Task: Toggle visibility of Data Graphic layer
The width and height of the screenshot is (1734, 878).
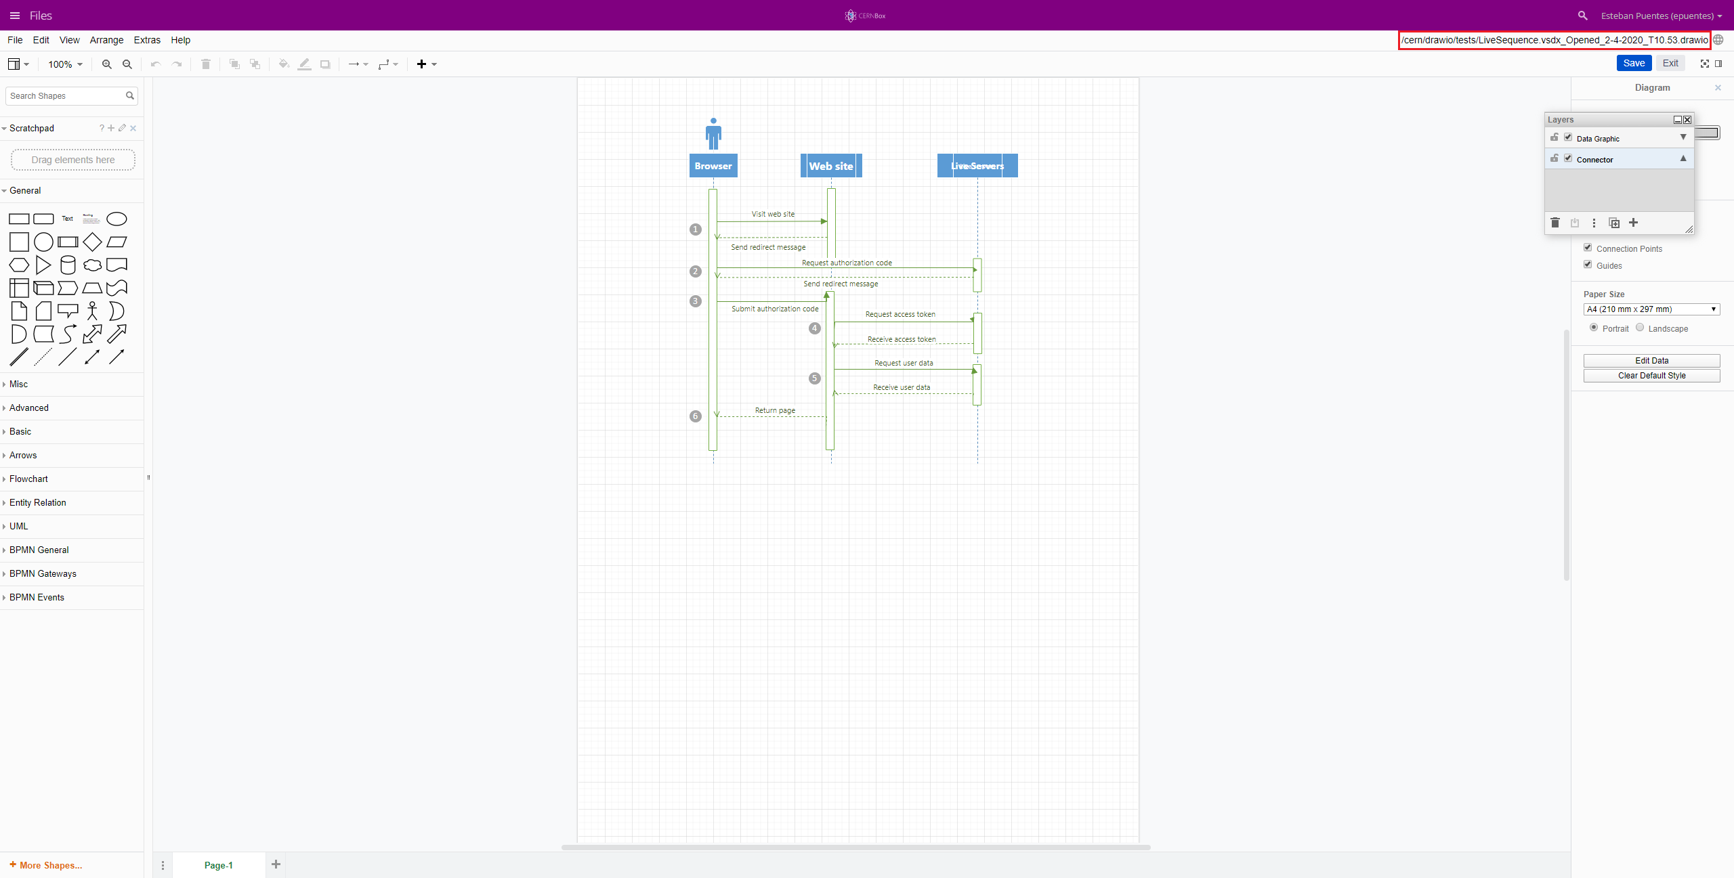Action: click(1568, 137)
